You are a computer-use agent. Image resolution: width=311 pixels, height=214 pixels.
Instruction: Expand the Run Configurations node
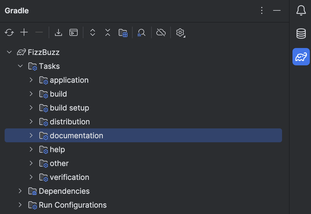(x=20, y=205)
